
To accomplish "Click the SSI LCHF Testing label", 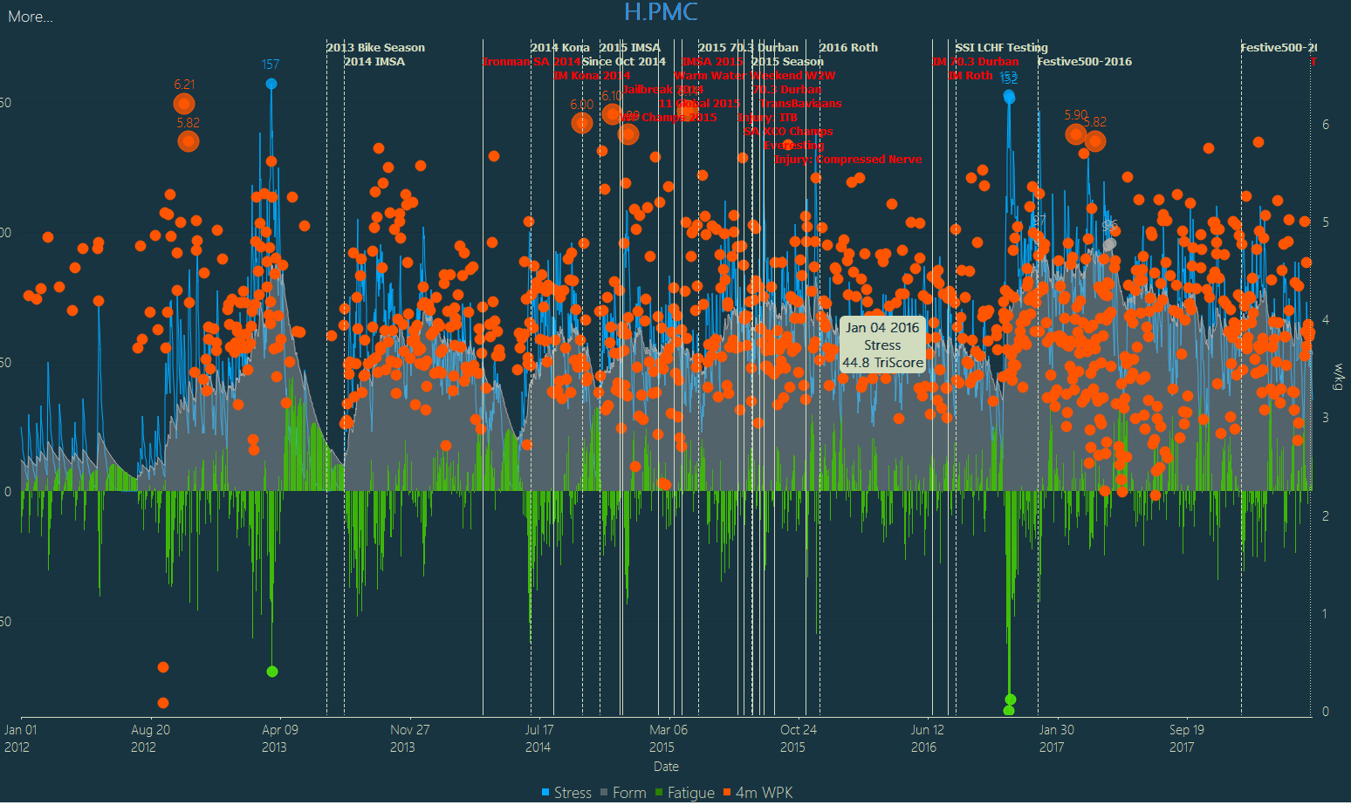I will pos(1002,48).
